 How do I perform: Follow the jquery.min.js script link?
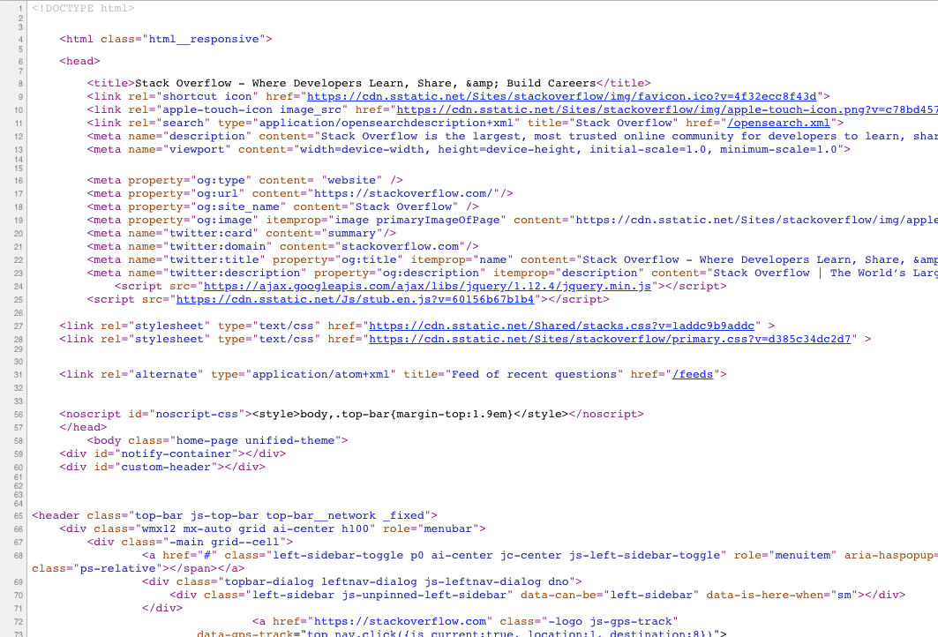pyautogui.click(x=426, y=286)
